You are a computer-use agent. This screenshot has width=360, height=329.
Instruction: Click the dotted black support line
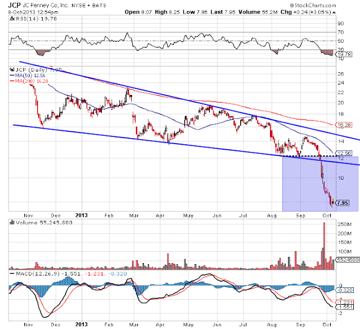(x=310, y=156)
